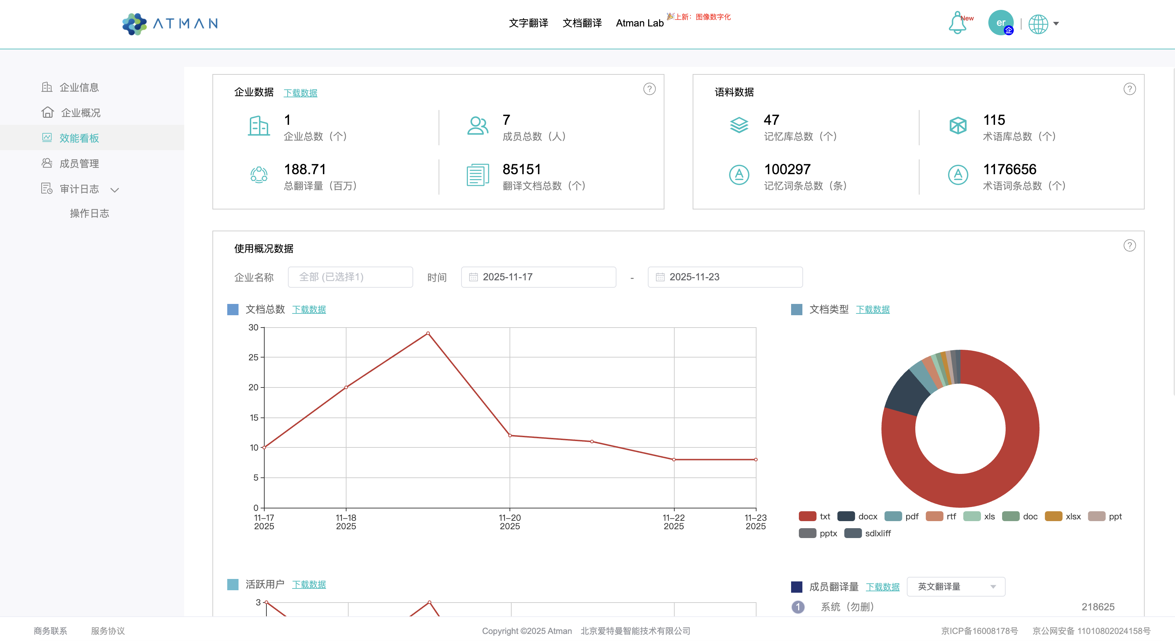
Task: Click help icon in 企业数据 card
Action: (x=649, y=89)
